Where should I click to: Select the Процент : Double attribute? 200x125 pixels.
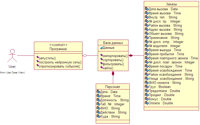coord(161,95)
